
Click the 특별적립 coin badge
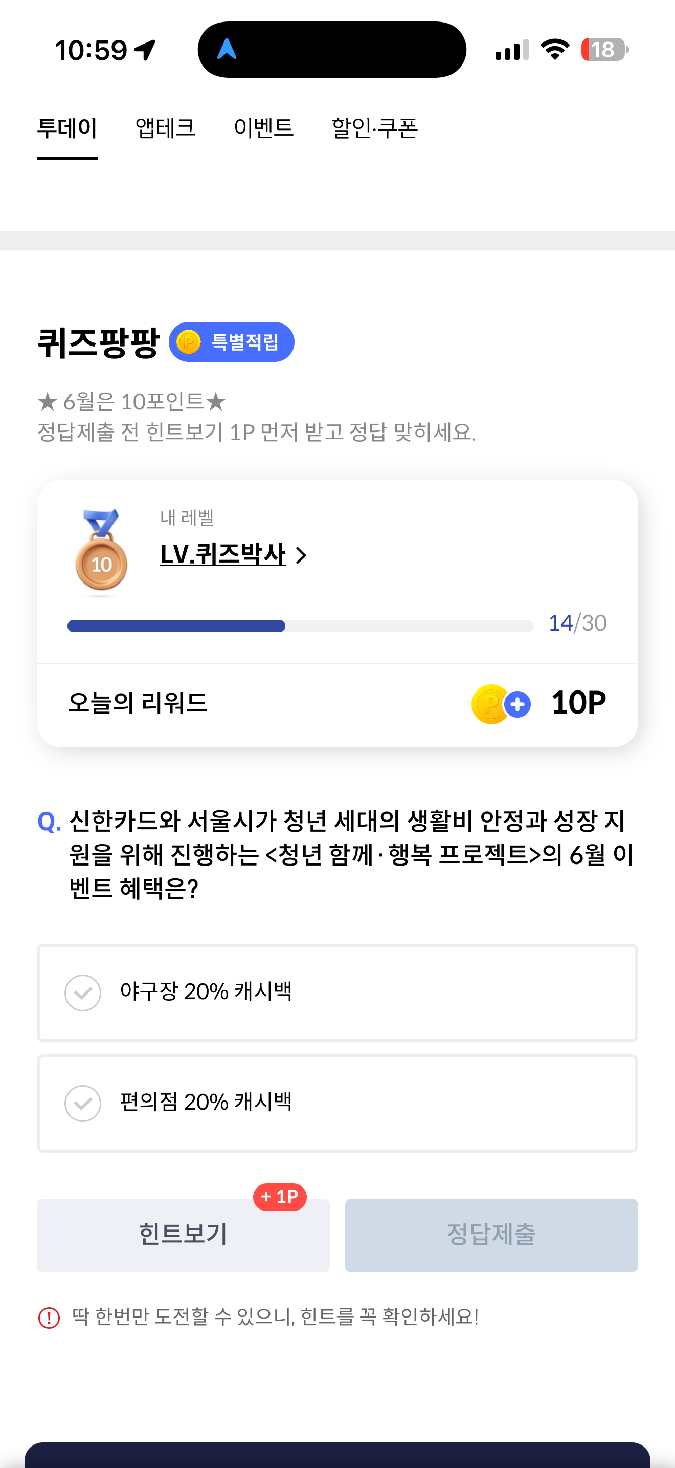232,342
